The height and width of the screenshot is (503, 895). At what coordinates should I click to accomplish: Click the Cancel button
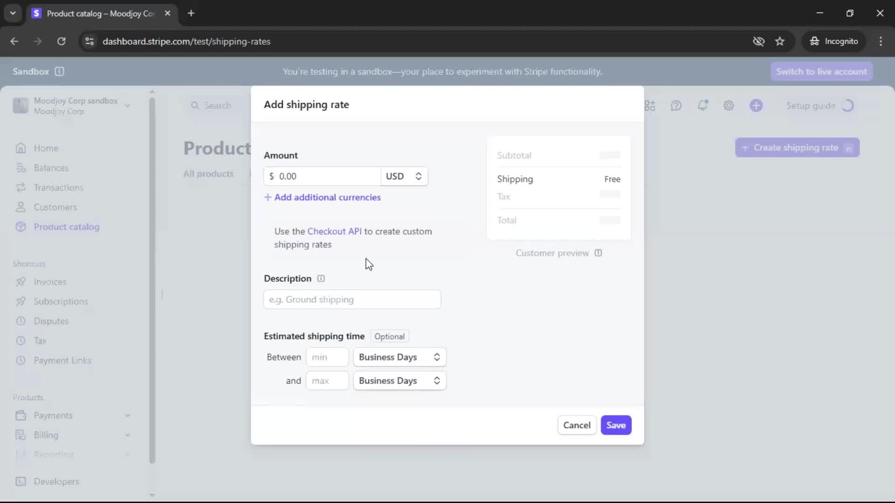(x=577, y=425)
